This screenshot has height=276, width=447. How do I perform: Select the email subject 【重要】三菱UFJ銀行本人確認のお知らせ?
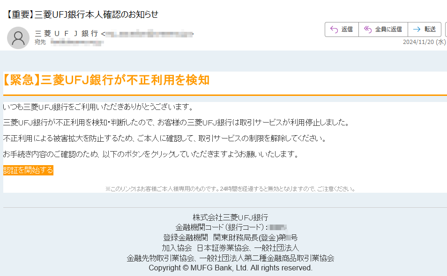click(82, 14)
